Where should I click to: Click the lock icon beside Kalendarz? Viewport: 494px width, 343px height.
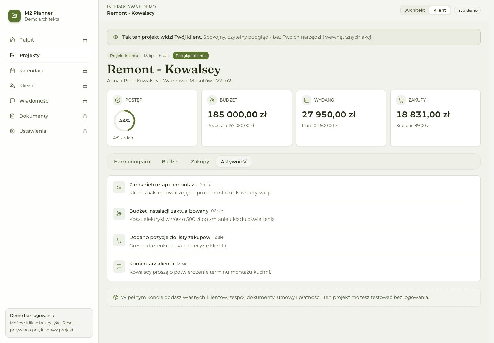(x=85, y=71)
